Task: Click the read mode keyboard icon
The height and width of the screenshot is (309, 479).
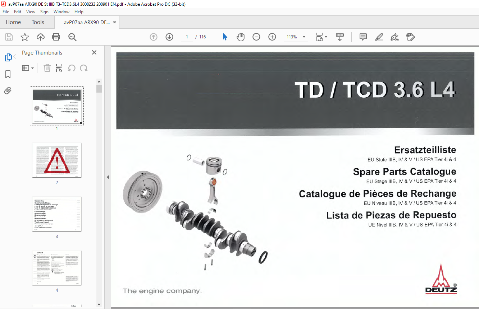Action: coord(340,37)
